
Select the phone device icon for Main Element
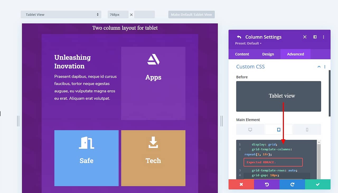[307, 130]
